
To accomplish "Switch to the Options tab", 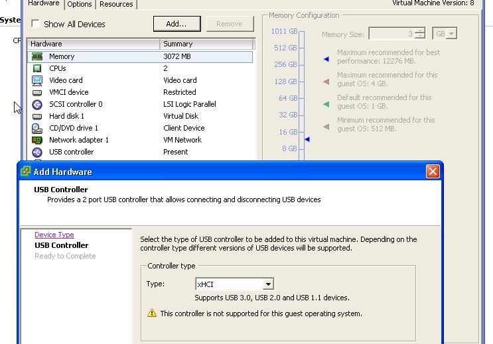I will 80,4.
